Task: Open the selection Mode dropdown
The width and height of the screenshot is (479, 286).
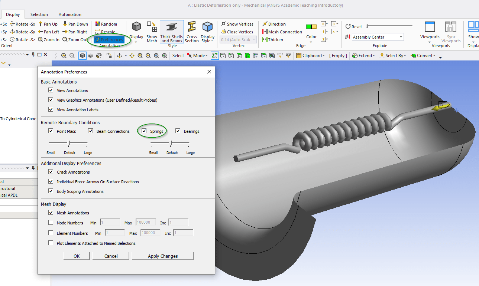Action: [x=197, y=56]
